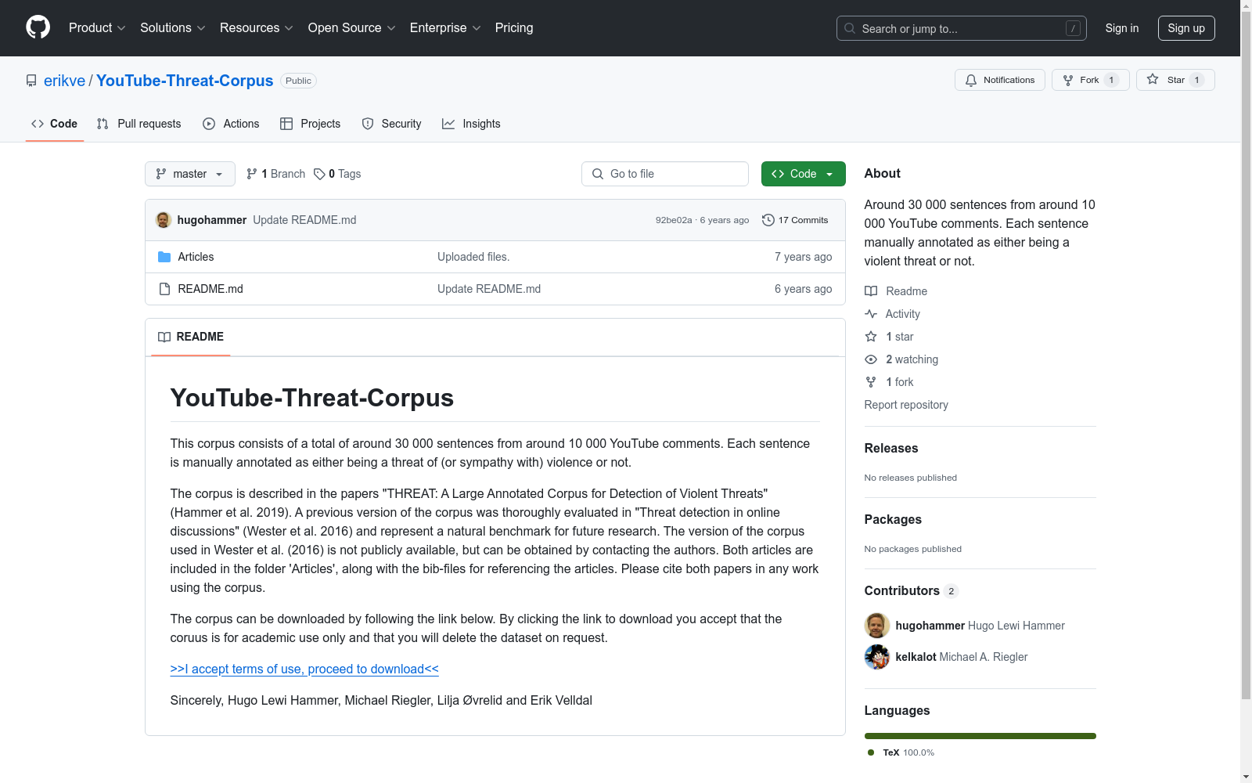Viewport: 1252px width, 783px height.
Task: View the 1 fork link
Action: coord(889,382)
